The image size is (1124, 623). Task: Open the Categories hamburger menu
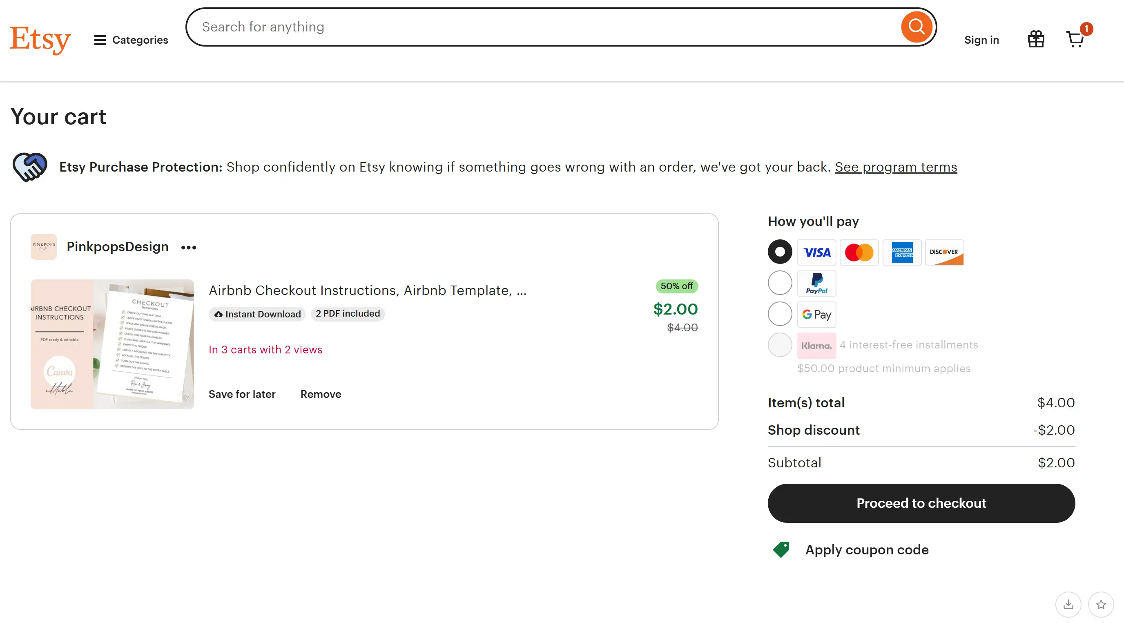(131, 40)
